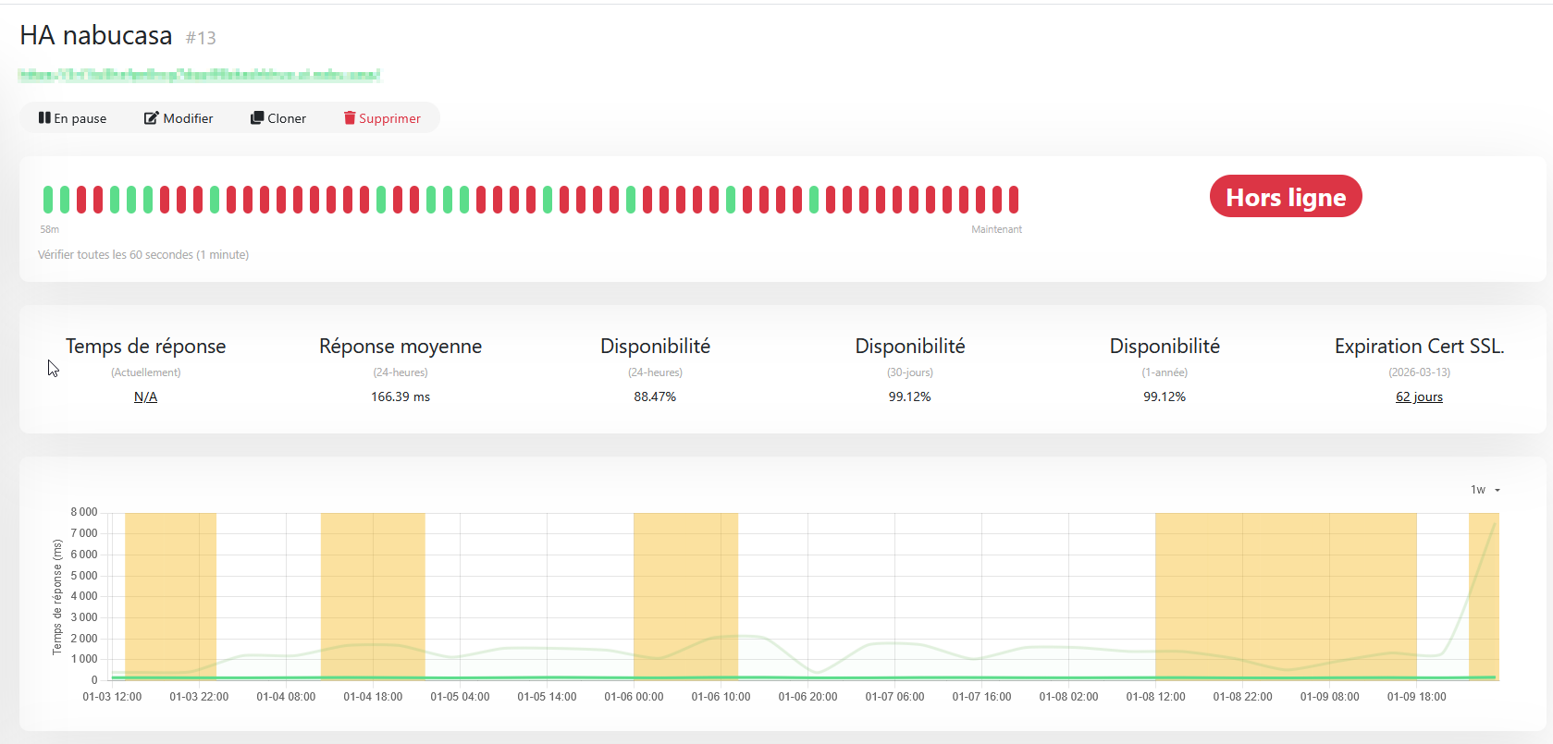Click the pause icon in the En pause button
The image size is (1553, 744).
click(44, 118)
